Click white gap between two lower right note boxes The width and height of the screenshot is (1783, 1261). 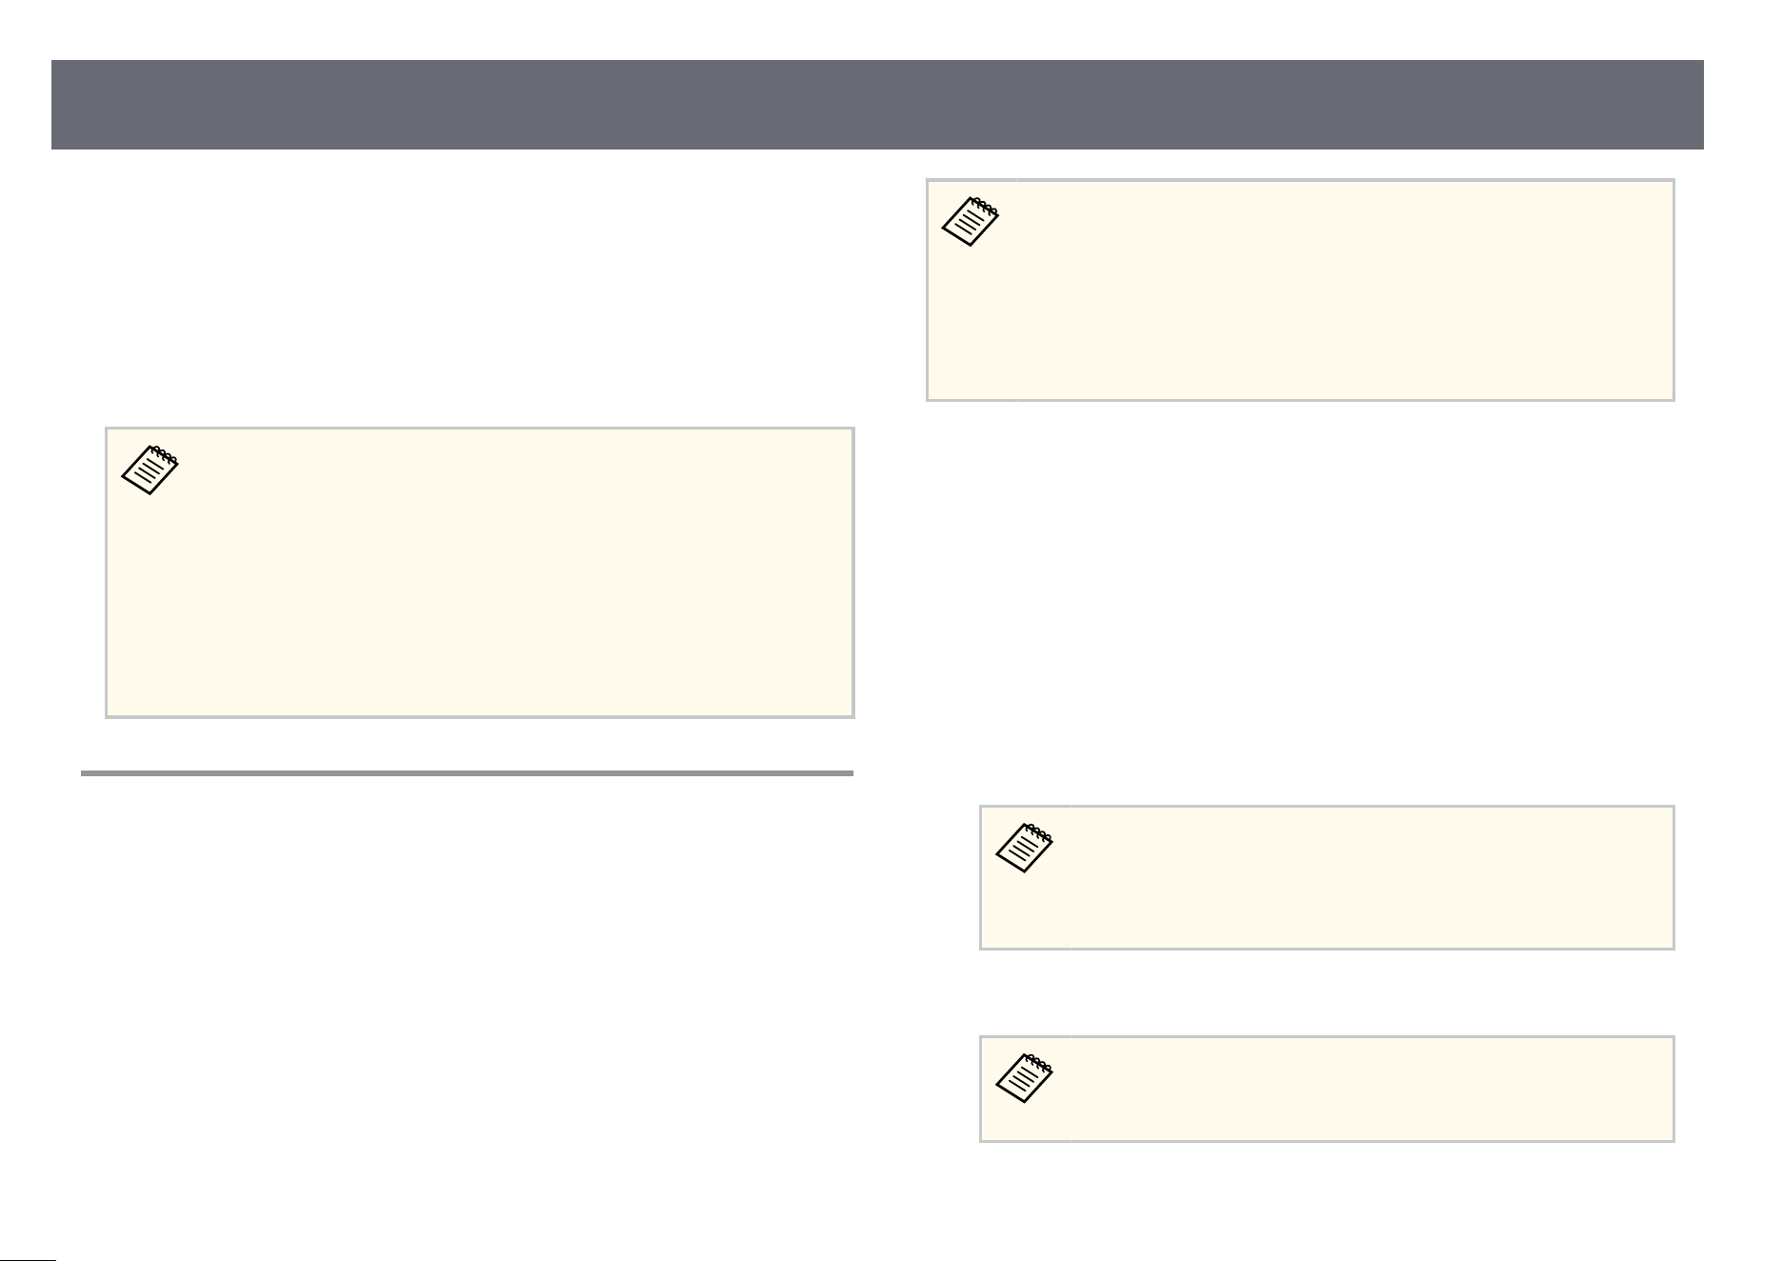click(x=1327, y=992)
